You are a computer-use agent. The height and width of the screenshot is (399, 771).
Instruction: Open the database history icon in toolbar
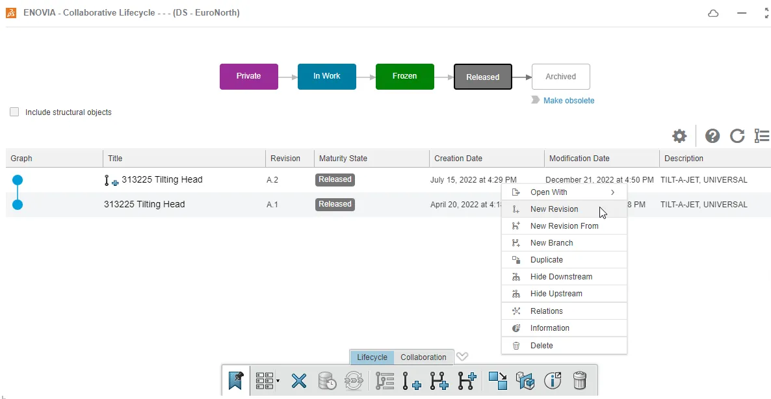coord(327,381)
